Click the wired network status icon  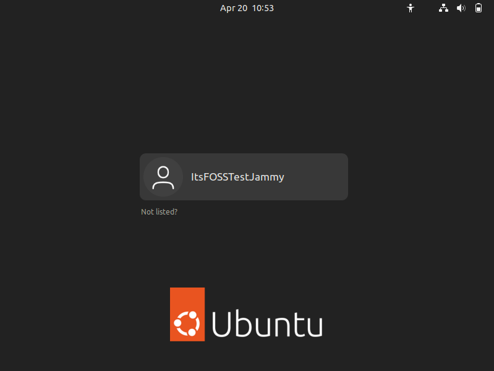click(443, 8)
